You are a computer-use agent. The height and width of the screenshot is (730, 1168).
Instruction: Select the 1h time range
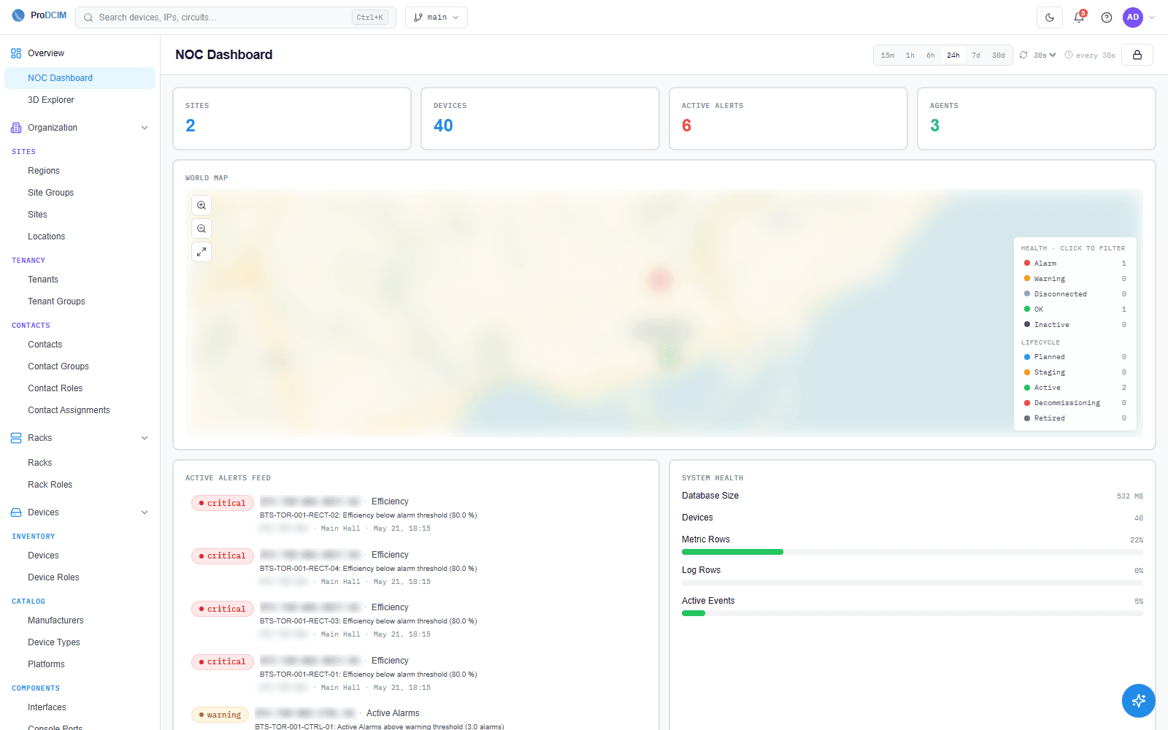tap(910, 55)
